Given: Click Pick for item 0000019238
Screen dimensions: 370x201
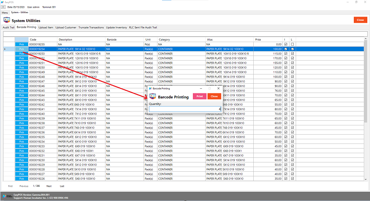Looking at the screenshot, I should point(22,123).
